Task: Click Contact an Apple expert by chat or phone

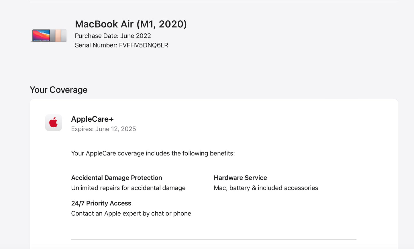Action: [131, 214]
